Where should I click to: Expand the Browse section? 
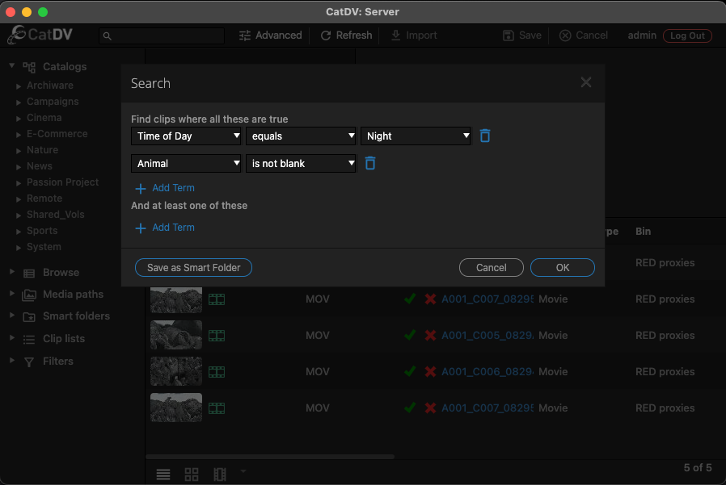click(x=12, y=271)
